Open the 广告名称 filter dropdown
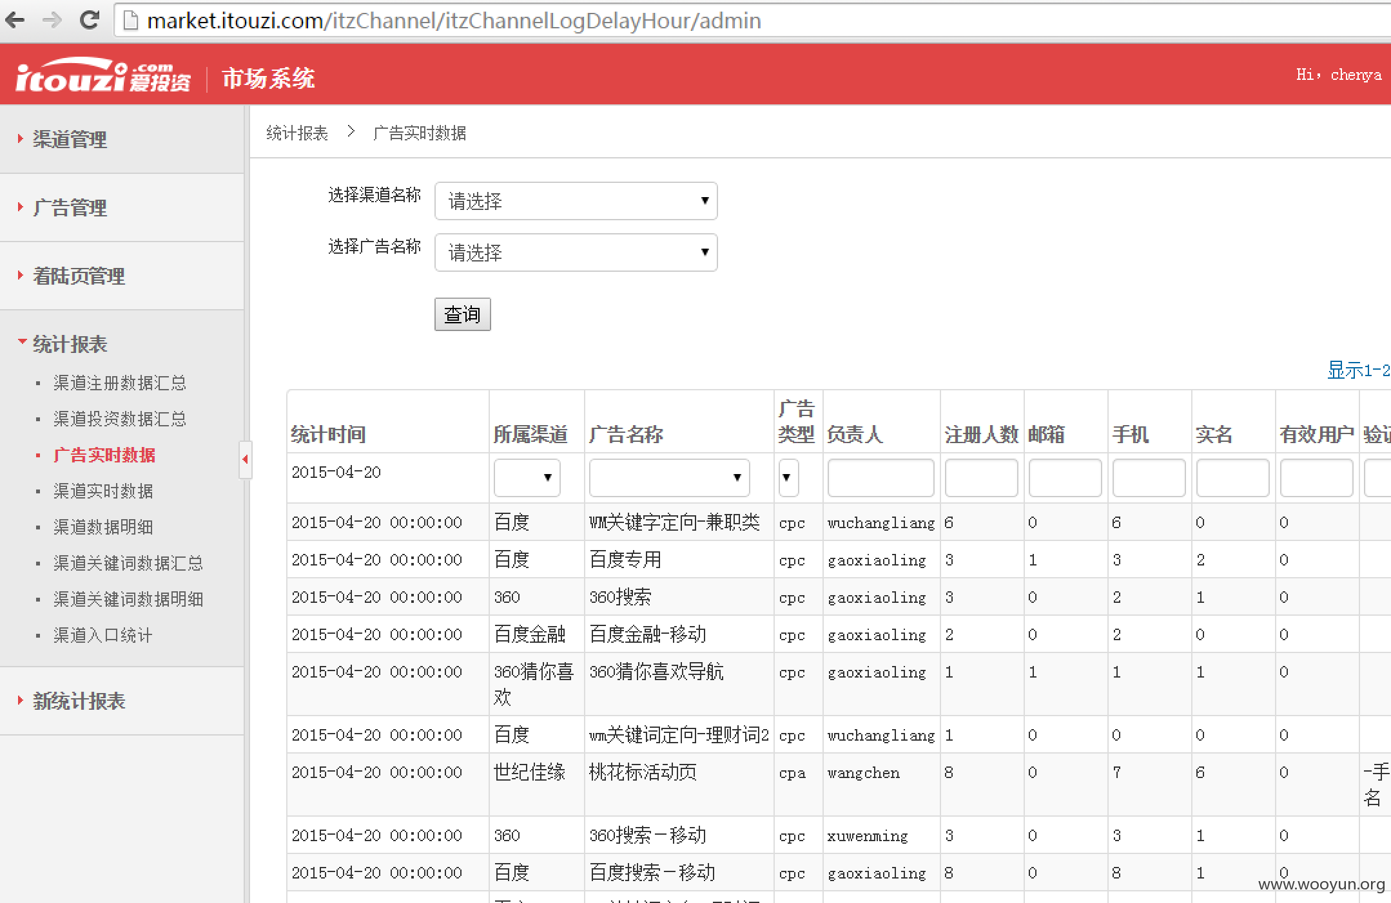The image size is (1391, 903). coord(669,477)
